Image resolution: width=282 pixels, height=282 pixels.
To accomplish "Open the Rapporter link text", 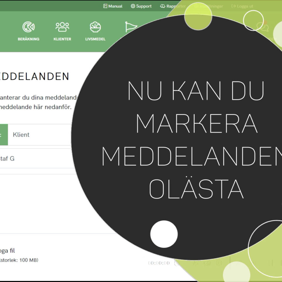I will (x=176, y=6).
